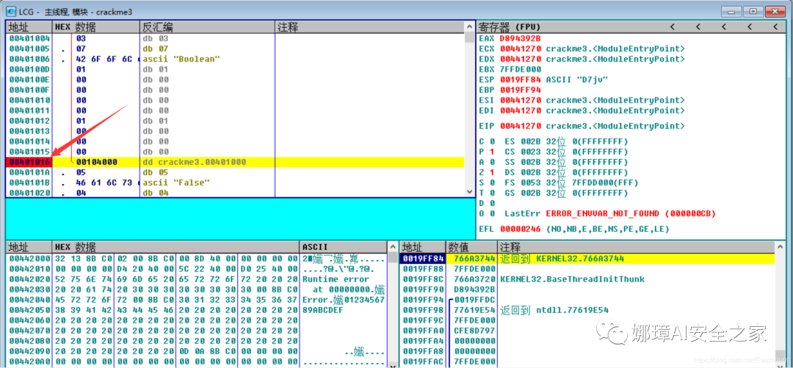Click the stack value CFE8D797
Screen dimensions: 793x368
(474, 331)
